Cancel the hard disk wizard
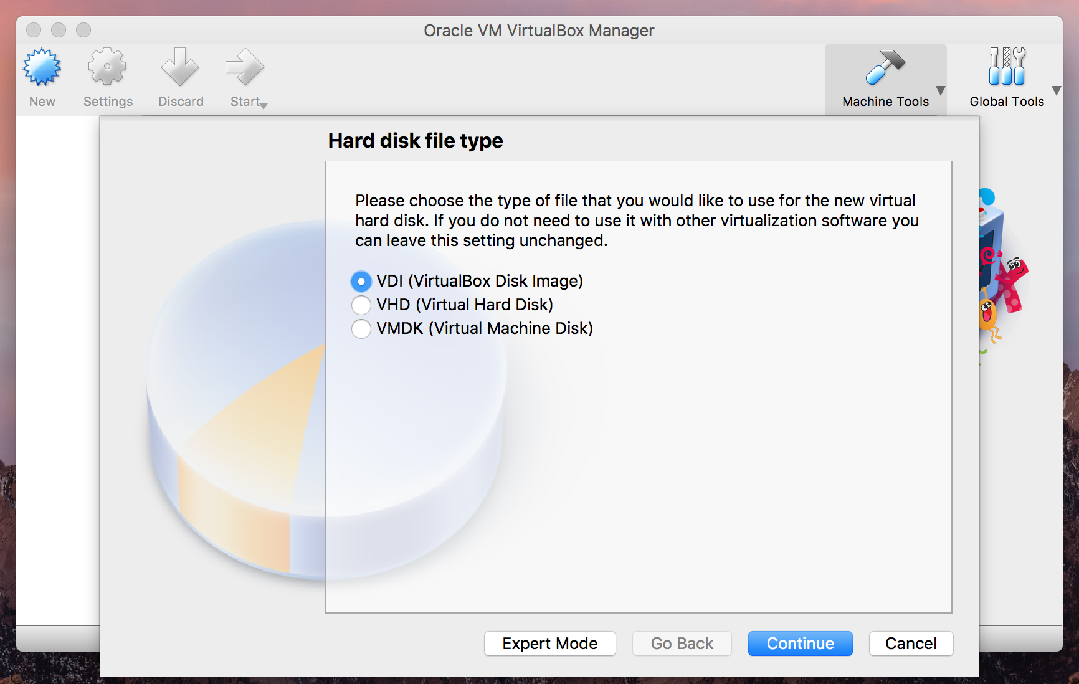 (911, 644)
